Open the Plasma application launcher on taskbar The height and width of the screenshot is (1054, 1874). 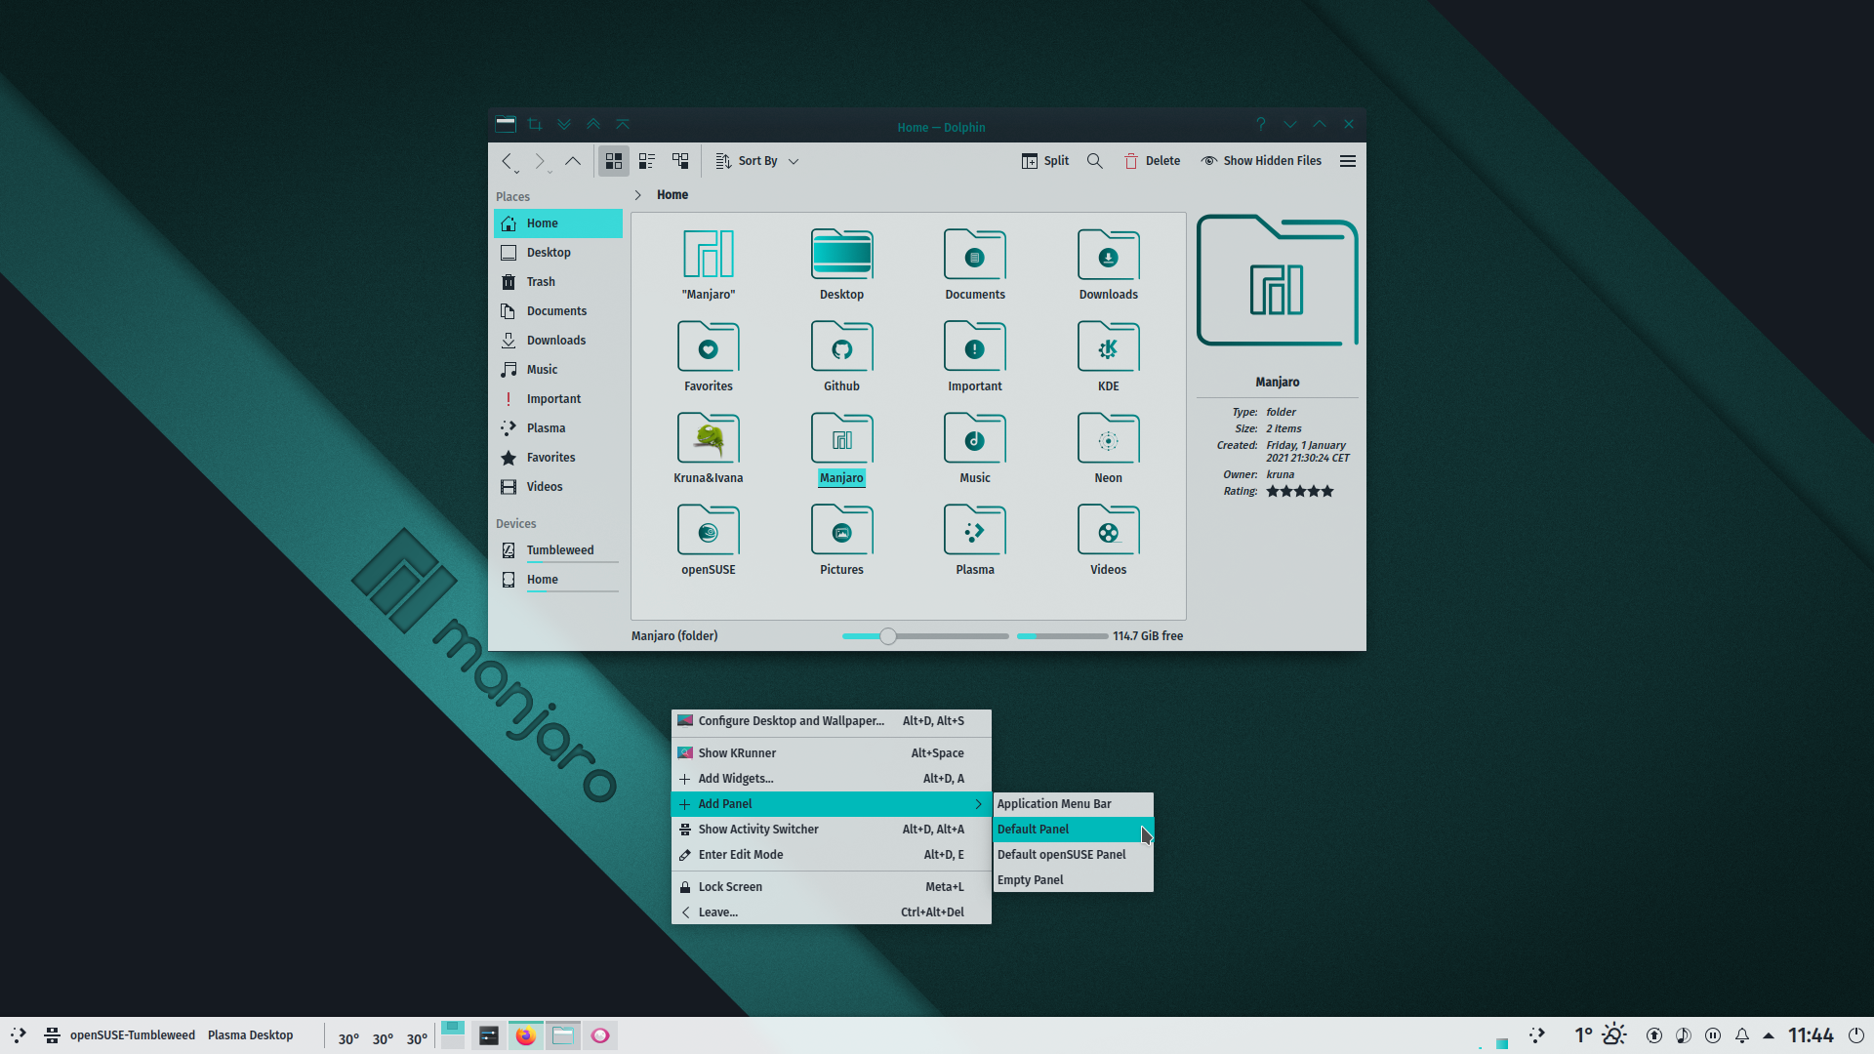pos(19,1035)
